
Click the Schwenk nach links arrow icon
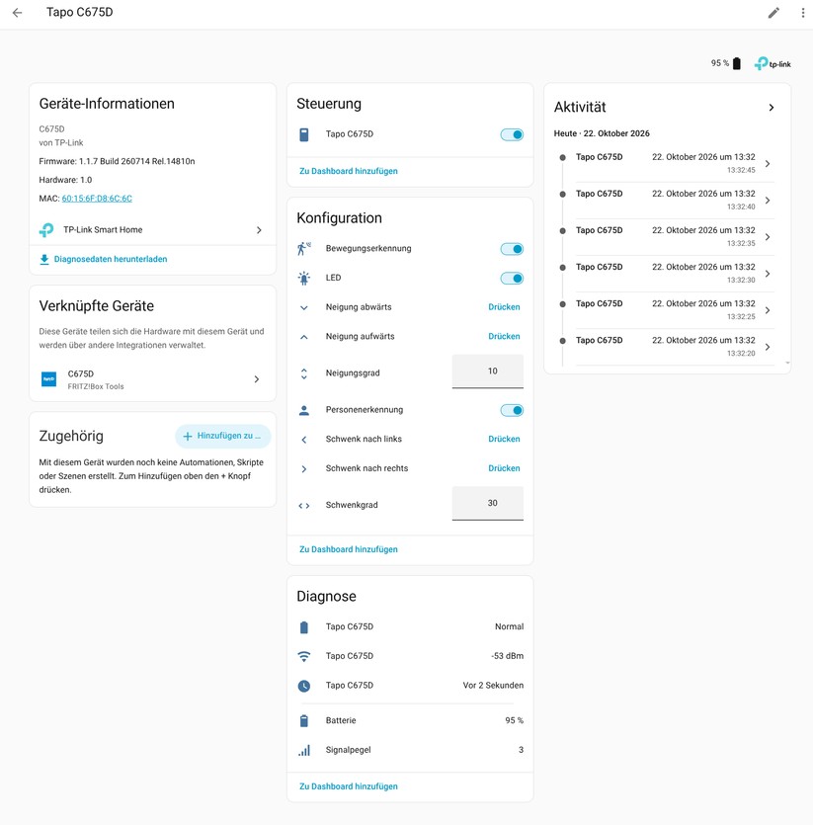[303, 440]
